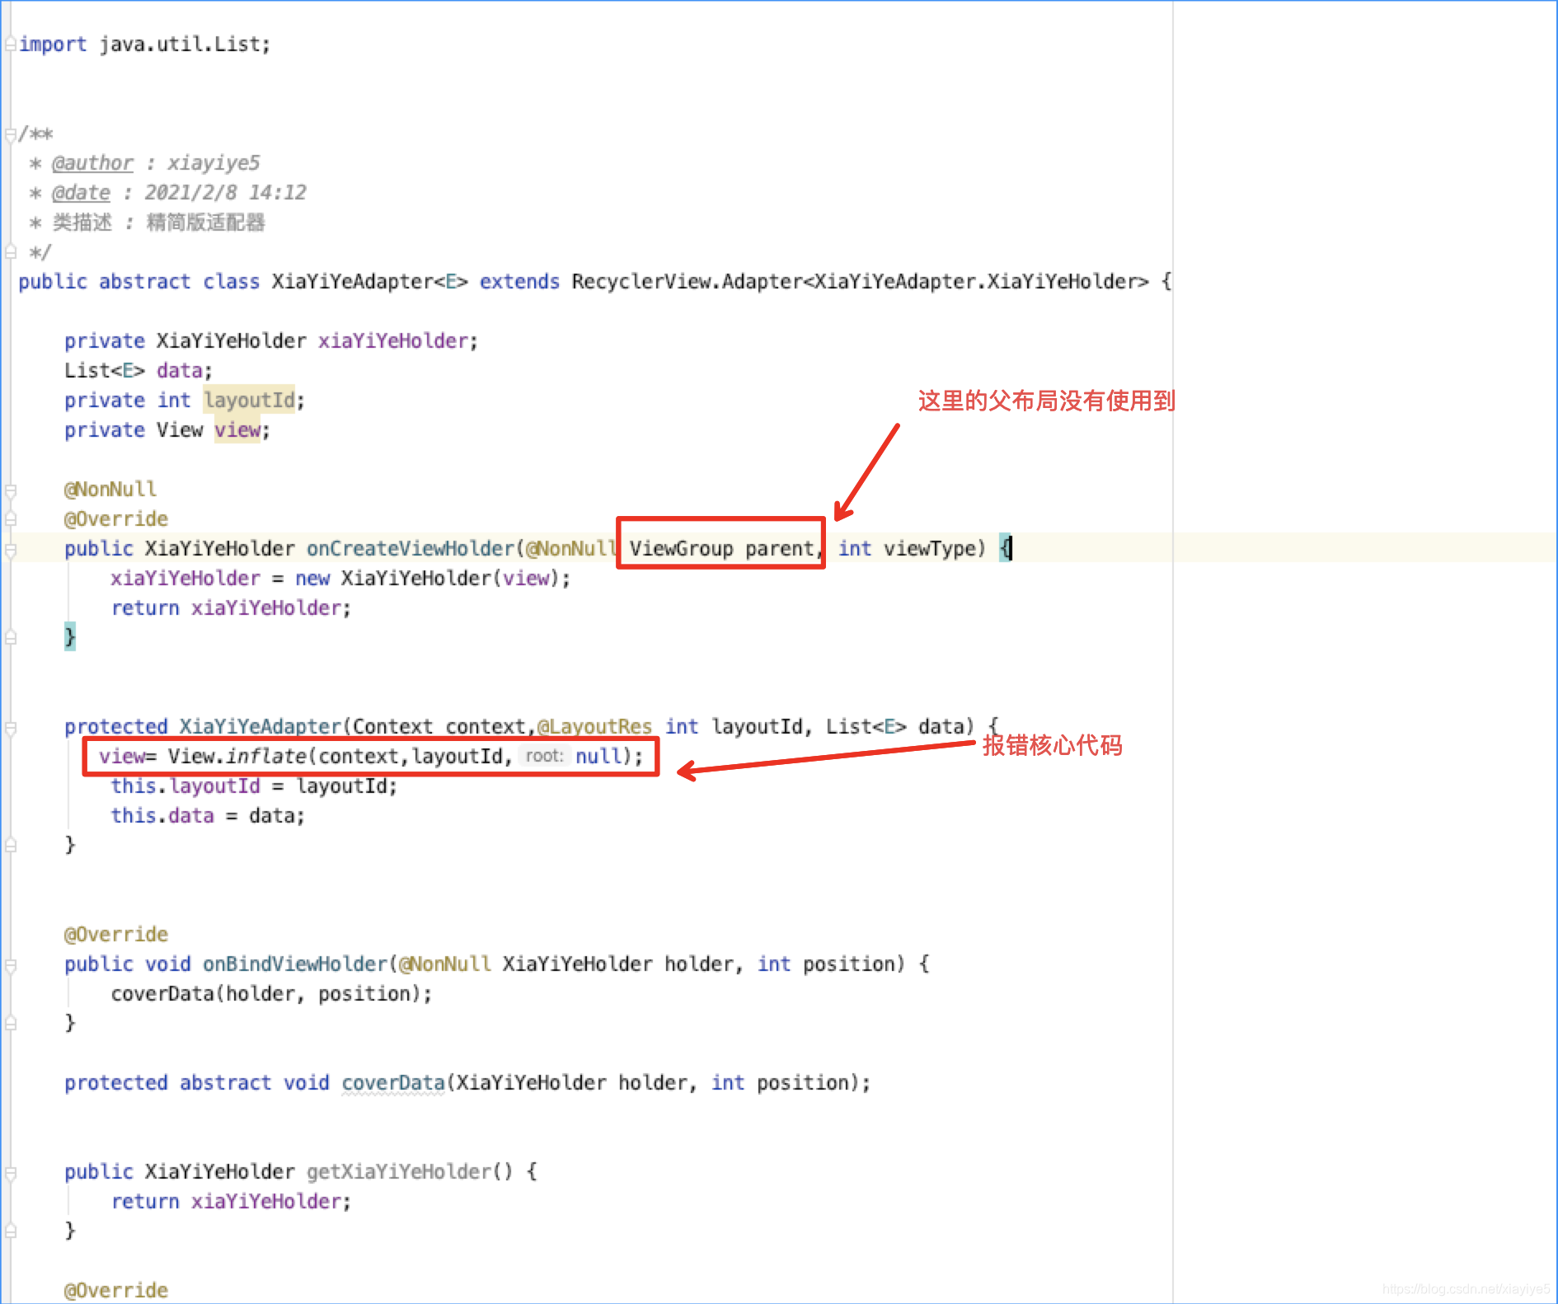1558x1304 pixels.
Task: Click the root: parameter hint
Action: pos(545,756)
